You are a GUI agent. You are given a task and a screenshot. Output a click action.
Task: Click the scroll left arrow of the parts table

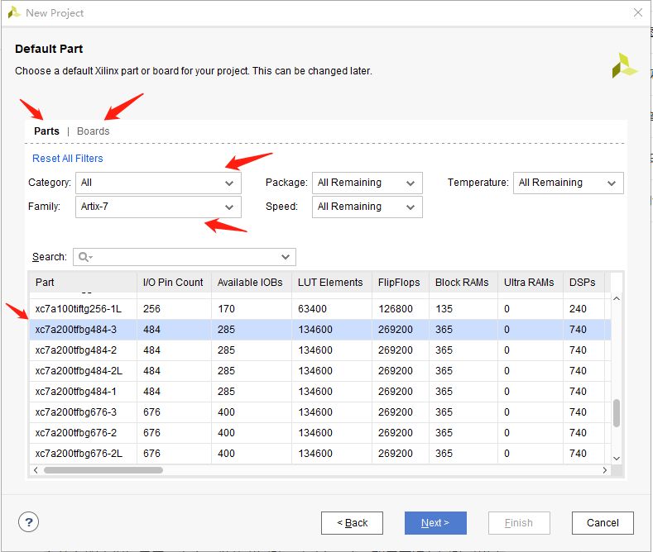[36, 470]
